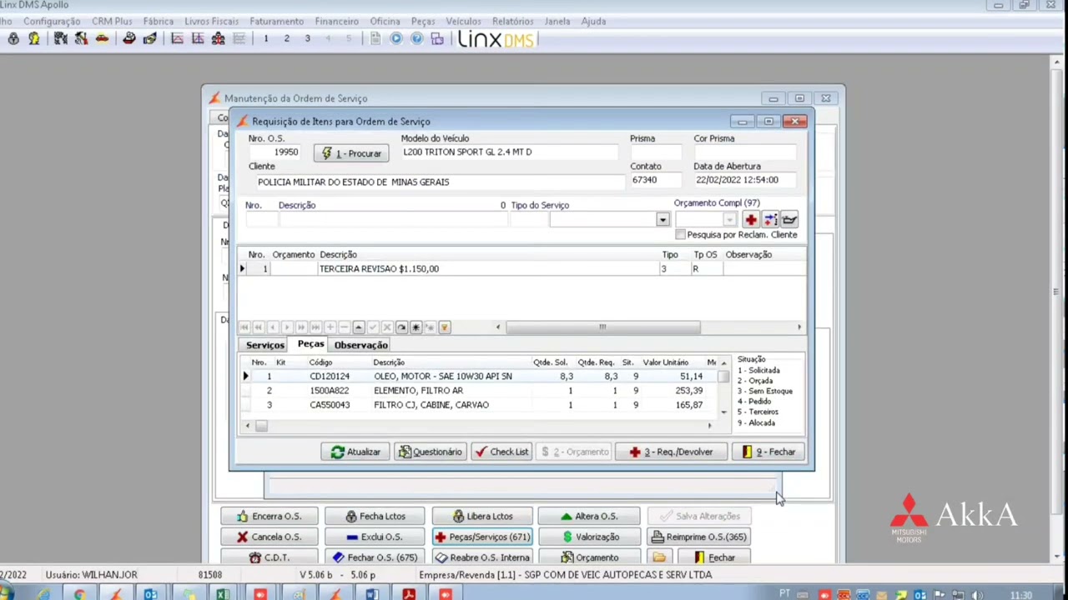
Task: Open the CRM Plus menu
Action: tap(112, 21)
